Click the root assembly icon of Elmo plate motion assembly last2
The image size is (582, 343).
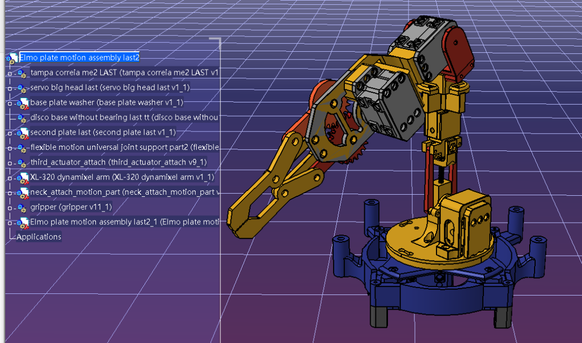tap(12, 58)
